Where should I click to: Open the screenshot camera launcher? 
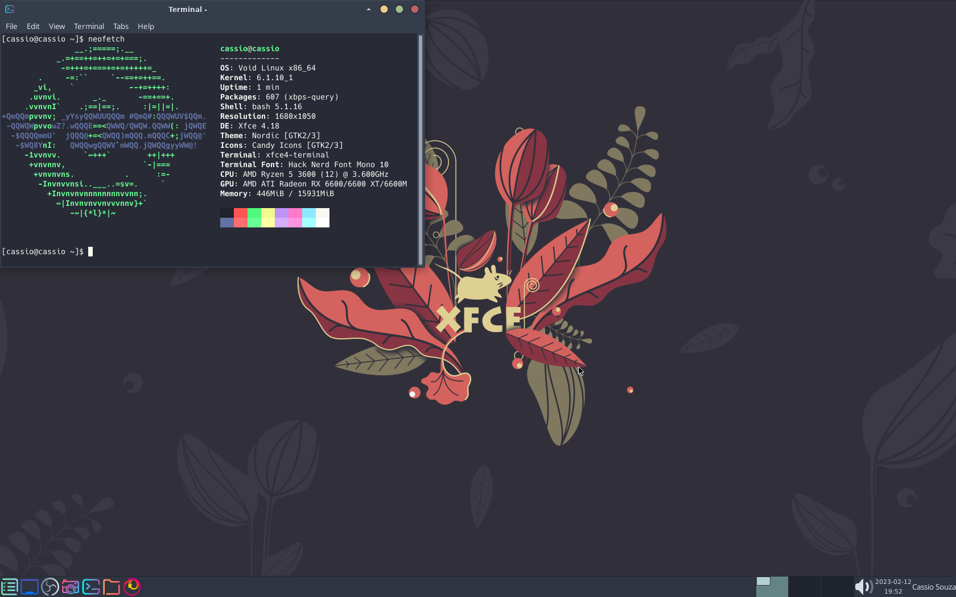pyautogui.click(x=71, y=586)
